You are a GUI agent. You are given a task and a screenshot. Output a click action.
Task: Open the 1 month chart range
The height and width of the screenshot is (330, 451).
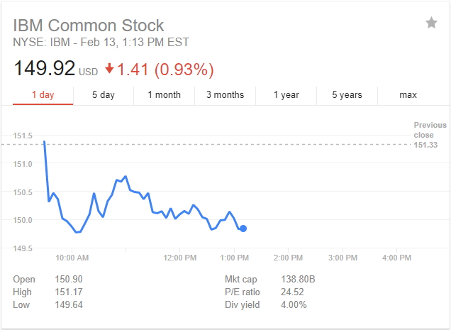[x=164, y=94]
